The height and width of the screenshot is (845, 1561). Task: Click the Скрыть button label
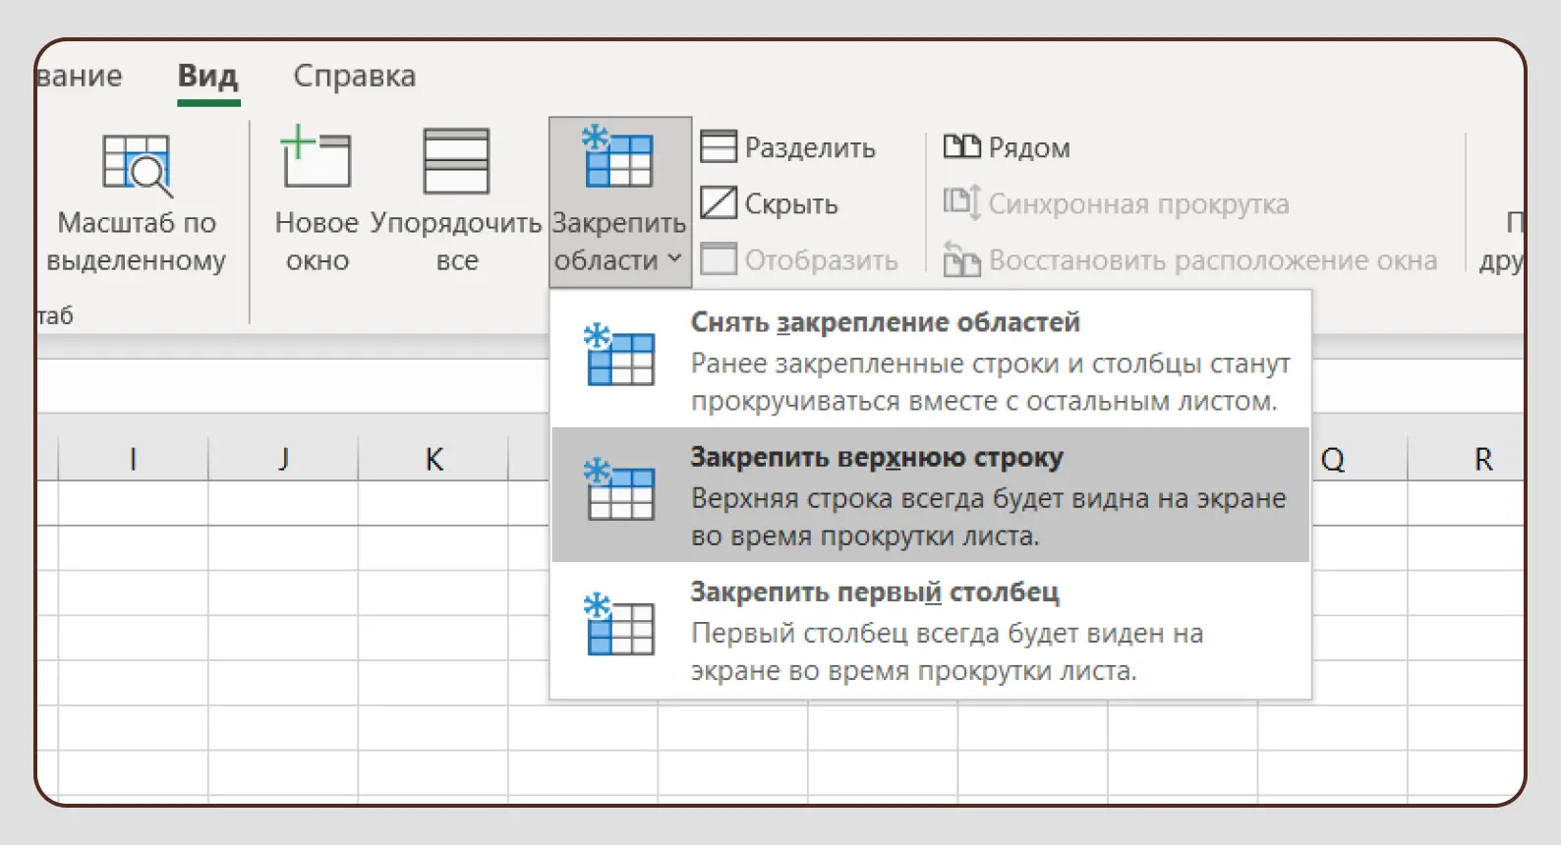791,204
